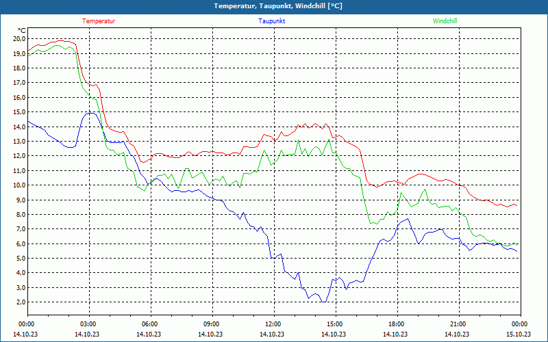
Task: Click the 8,0 y-axis value
Action: click(21, 214)
